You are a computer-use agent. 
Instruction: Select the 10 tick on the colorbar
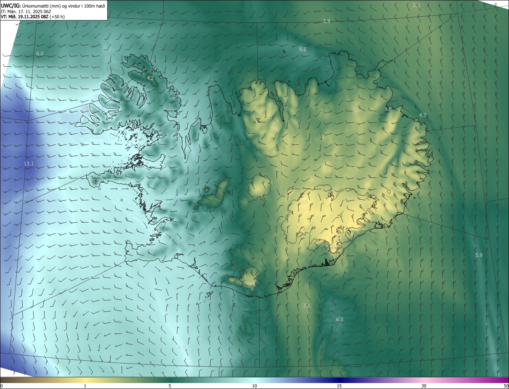(254, 386)
